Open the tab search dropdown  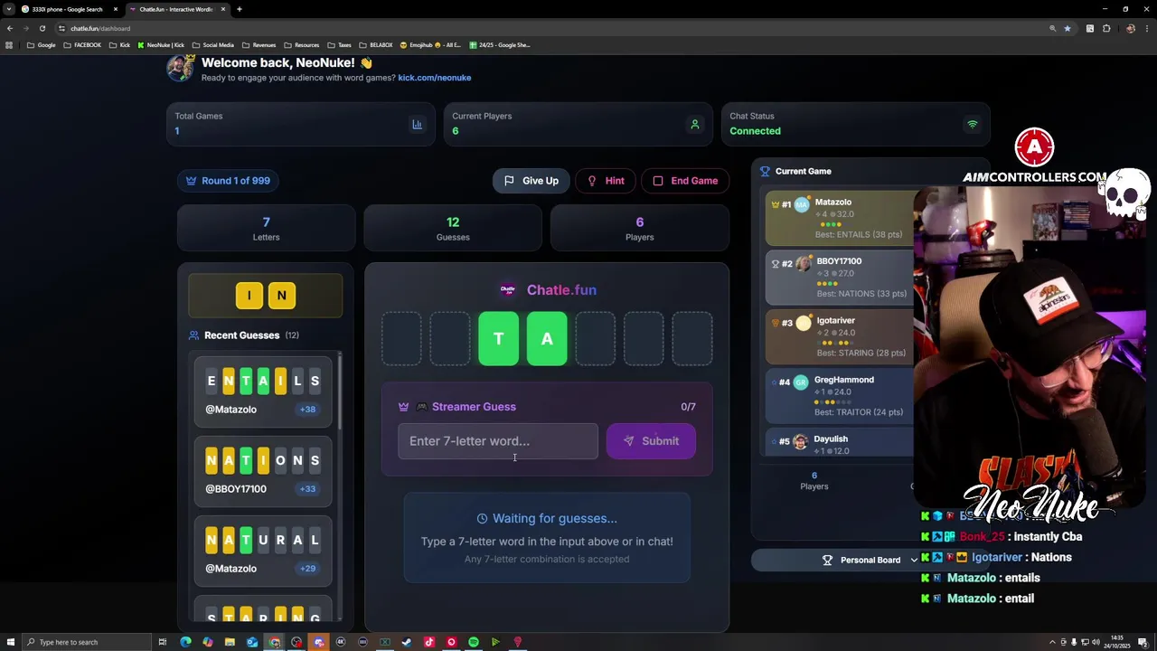pos(8,9)
